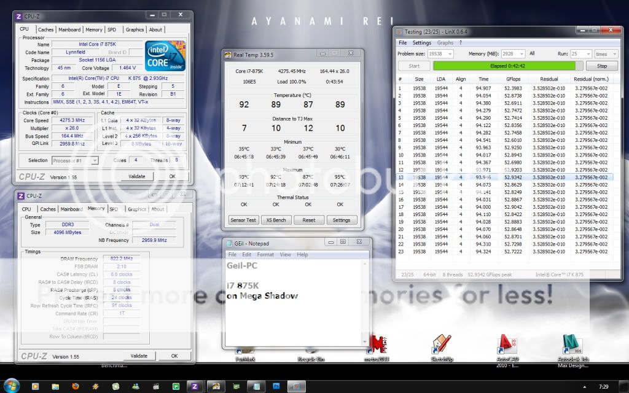Click the LinX title bar icon
Screen dimensions: 629x393
399,32
